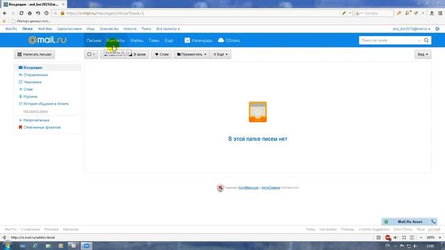Click the logout icon next to account email

pos(437,29)
